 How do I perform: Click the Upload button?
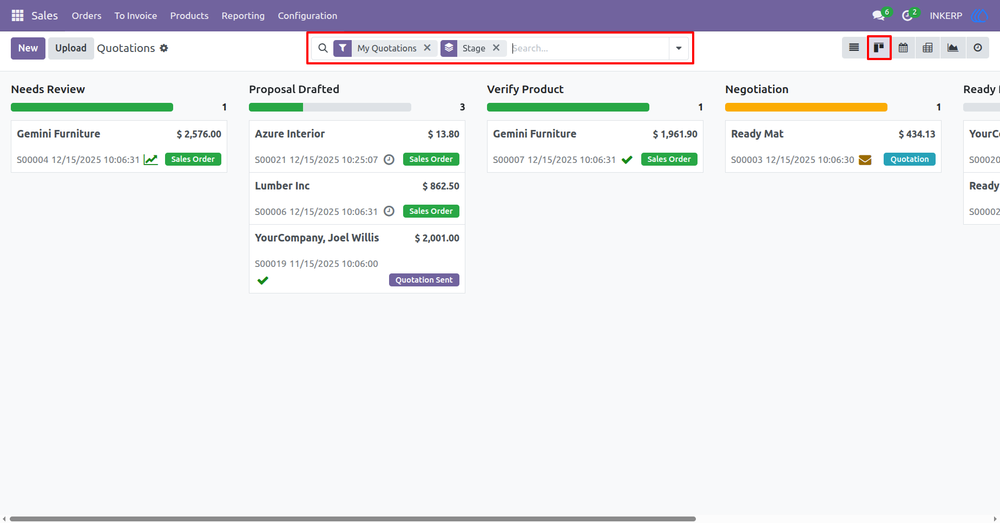pyautogui.click(x=71, y=48)
